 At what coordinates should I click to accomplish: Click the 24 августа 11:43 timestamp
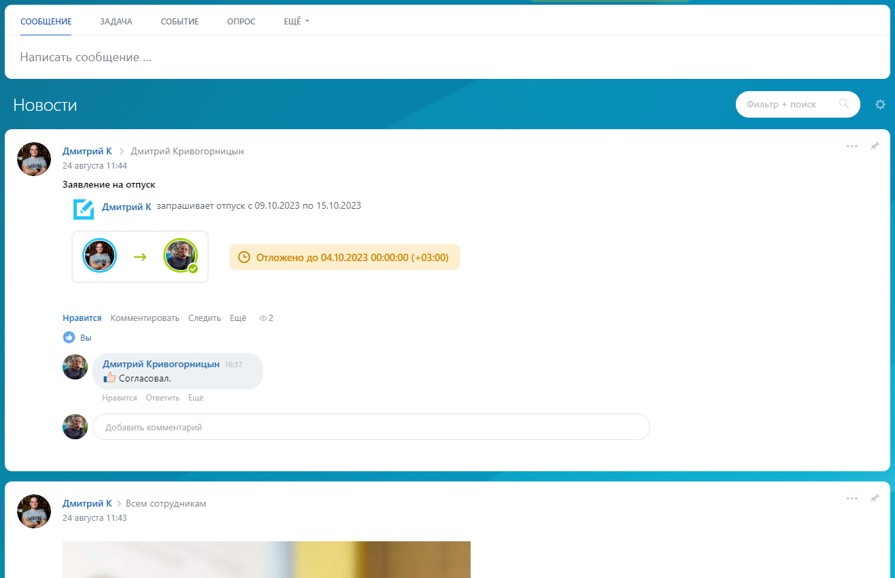tap(95, 517)
